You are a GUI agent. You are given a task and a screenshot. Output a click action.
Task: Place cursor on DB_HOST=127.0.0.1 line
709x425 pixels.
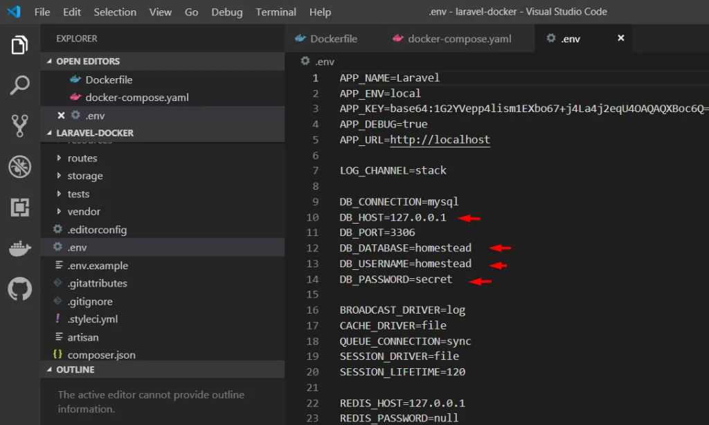(393, 217)
